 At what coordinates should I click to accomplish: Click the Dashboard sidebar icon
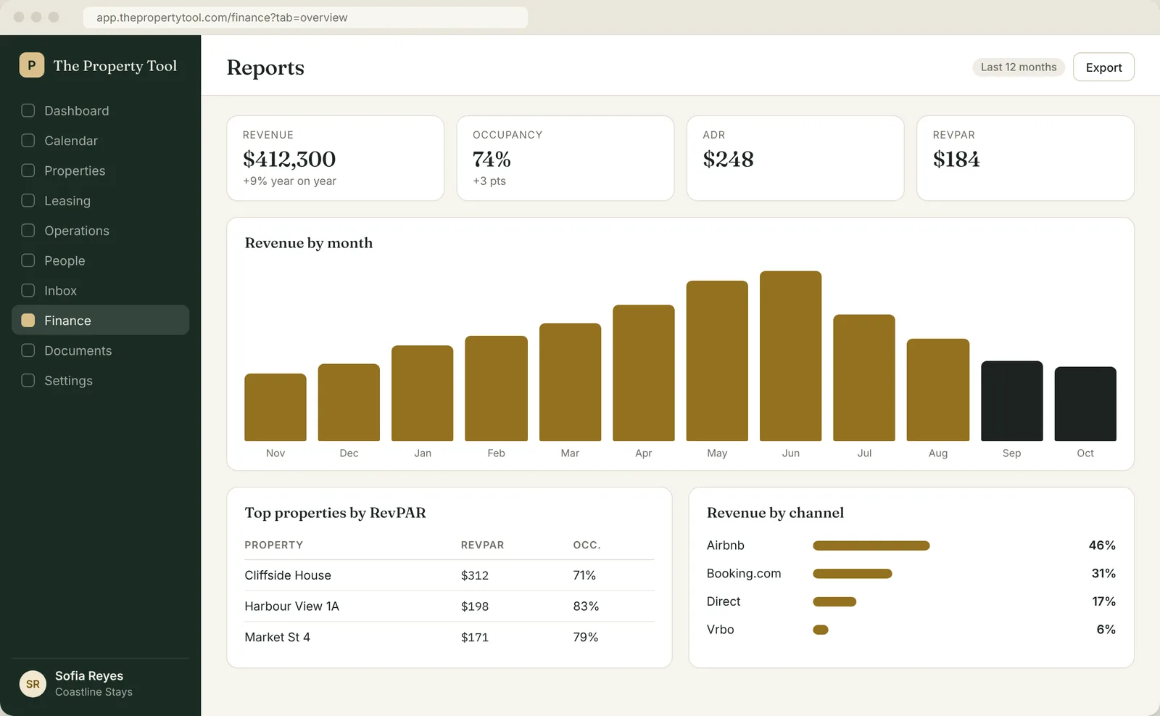click(x=28, y=110)
